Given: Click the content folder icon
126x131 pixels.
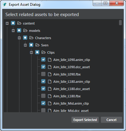Looking at the screenshot, I should [x=19, y=23].
